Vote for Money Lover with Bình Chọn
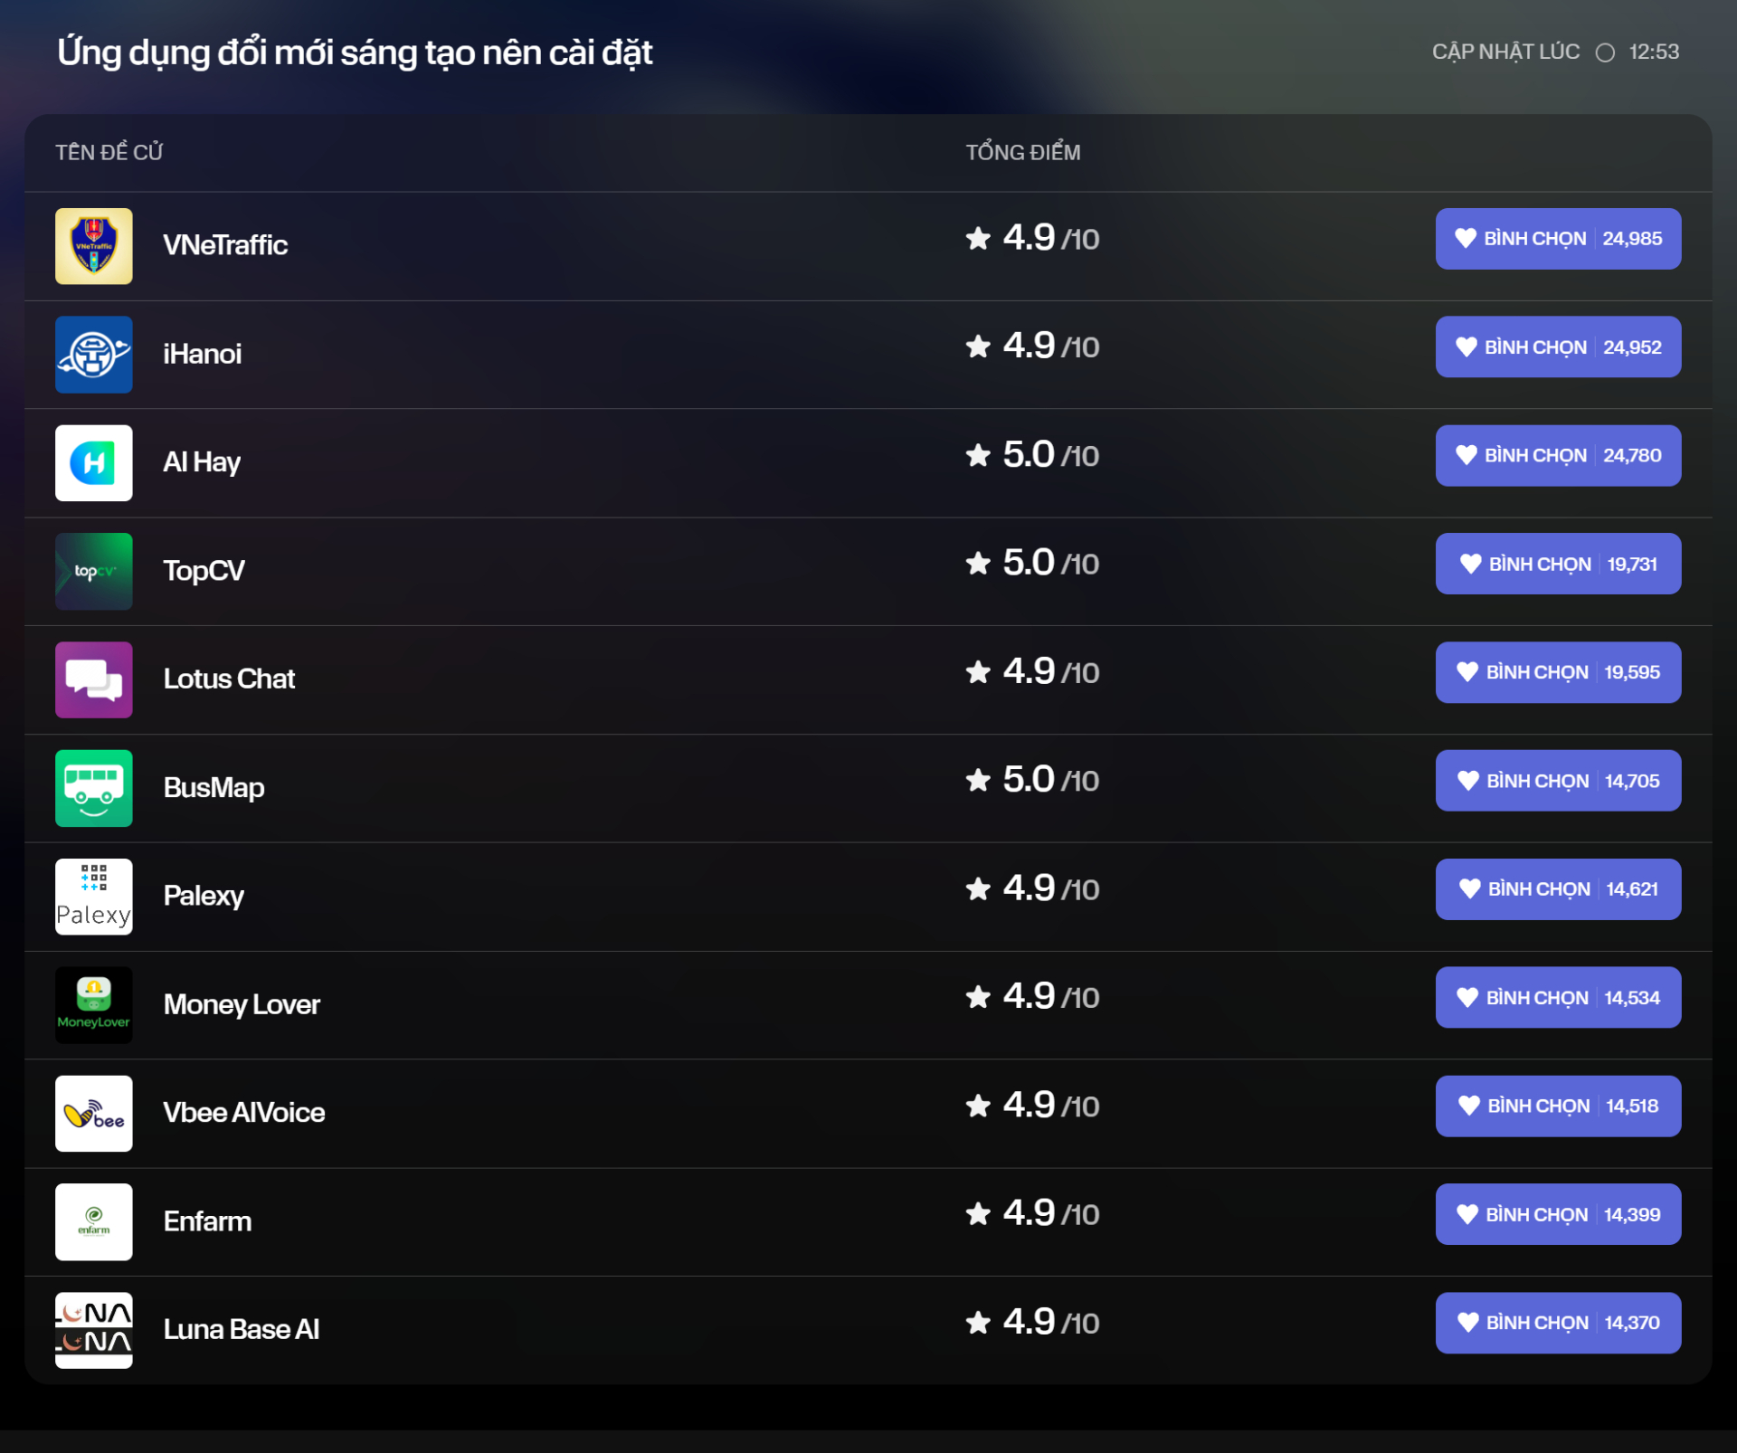The height and width of the screenshot is (1453, 1737). pyautogui.click(x=1558, y=998)
